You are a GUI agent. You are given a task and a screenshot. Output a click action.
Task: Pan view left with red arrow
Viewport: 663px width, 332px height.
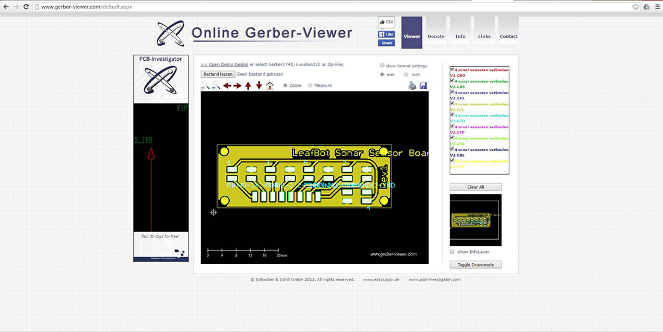227,86
